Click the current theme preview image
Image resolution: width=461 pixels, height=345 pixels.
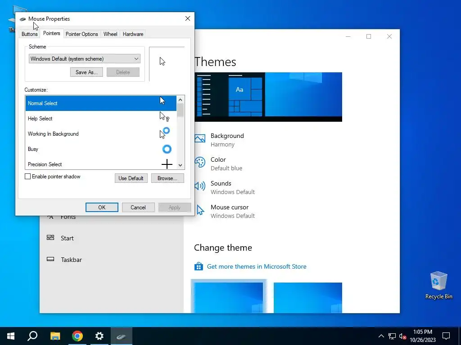pyautogui.click(x=268, y=97)
